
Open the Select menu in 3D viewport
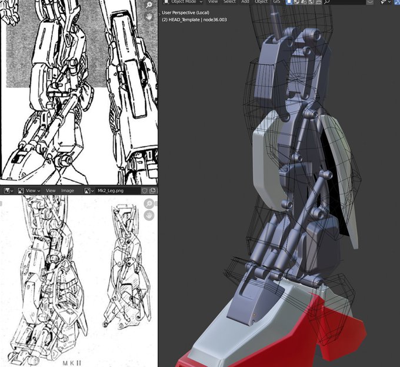[229, 2]
